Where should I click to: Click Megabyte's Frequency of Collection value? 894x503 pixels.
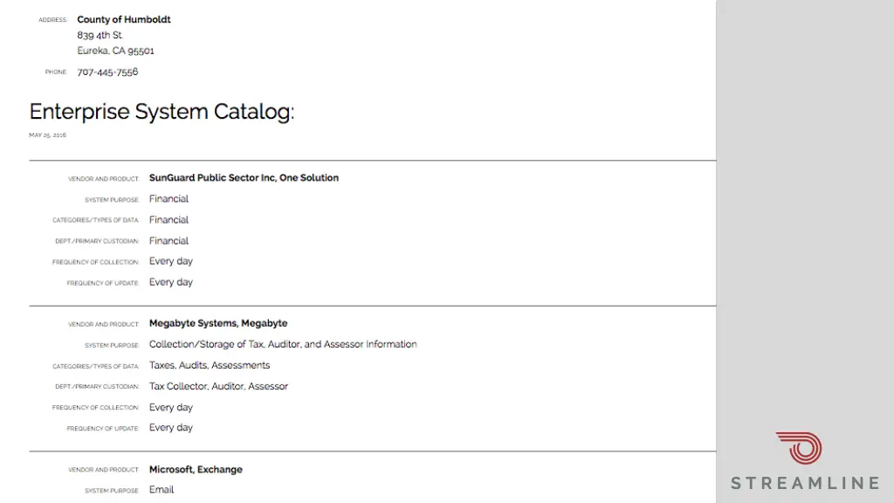[x=171, y=407]
